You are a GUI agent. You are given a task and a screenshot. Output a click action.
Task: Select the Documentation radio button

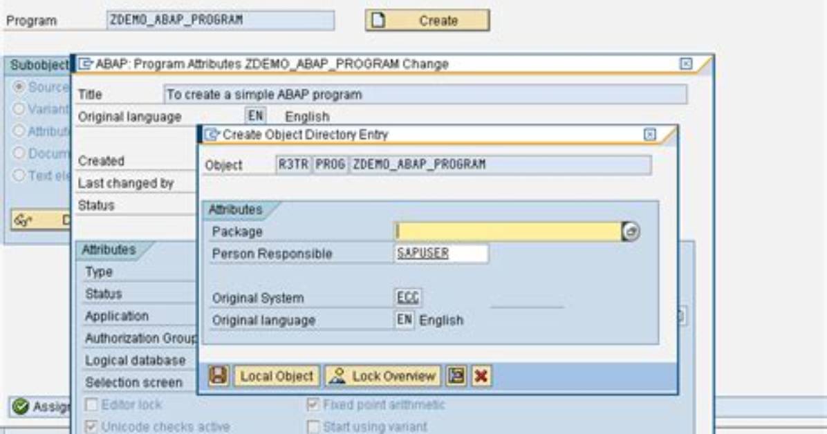tap(19, 153)
